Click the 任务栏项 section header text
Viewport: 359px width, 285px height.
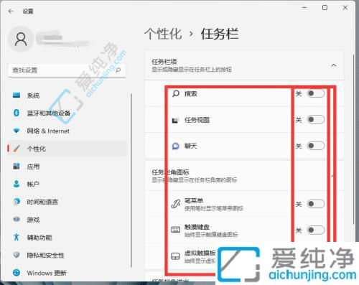coord(164,62)
